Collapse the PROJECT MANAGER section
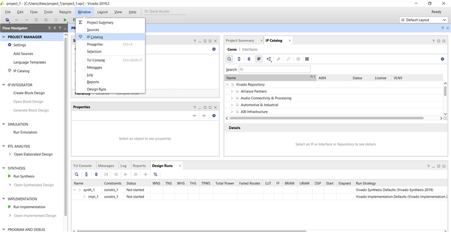This screenshot has width=451, height=232. [x=4, y=36]
